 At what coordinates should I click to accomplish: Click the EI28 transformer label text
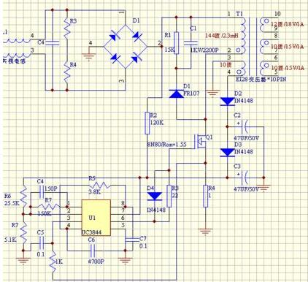261,79
